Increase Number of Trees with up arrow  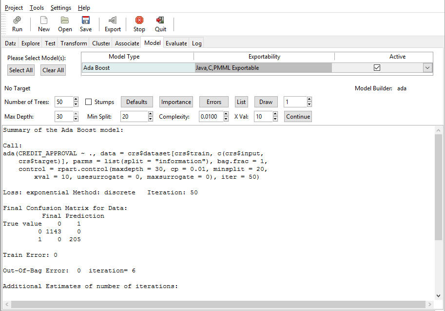[76, 99]
